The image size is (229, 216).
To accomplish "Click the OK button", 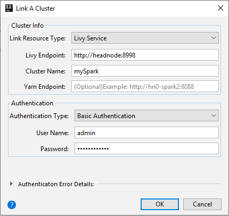I will point(160,204).
